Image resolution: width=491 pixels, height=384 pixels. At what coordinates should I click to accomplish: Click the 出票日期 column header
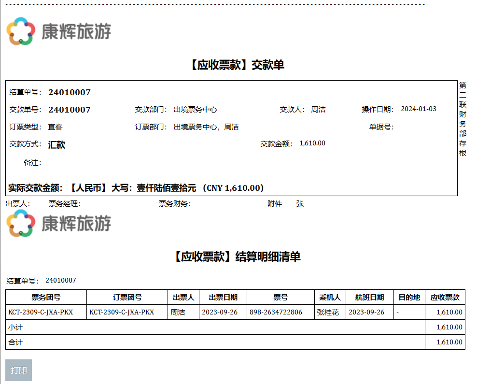click(x=223, y=298)
